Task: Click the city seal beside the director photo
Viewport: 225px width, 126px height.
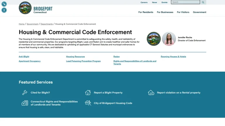Action: tap(154, 39)
